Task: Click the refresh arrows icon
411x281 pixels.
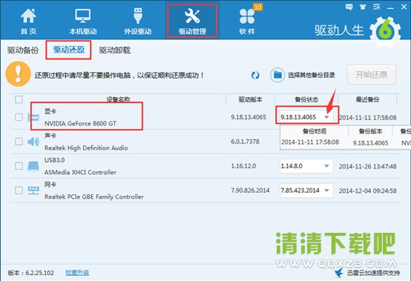Action: pos(255,76)
